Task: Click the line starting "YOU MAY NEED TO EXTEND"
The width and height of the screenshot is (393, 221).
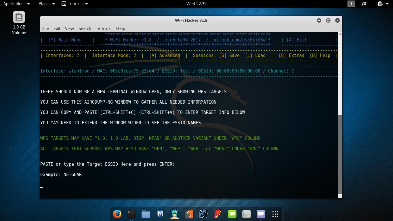Action: tap(121, 123)
